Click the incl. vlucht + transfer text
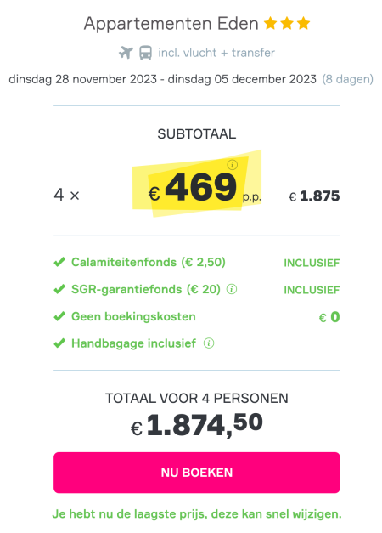The height and width of the screenshot is (533, 382). pos(216,53)
